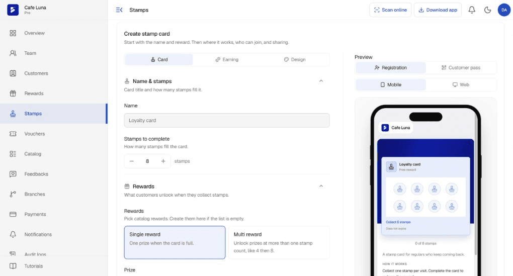The image size is (513, 276).
Task: Click the Loyalty card stamp icon in preview
Action: pyautogui.click(x=391, y=167)
